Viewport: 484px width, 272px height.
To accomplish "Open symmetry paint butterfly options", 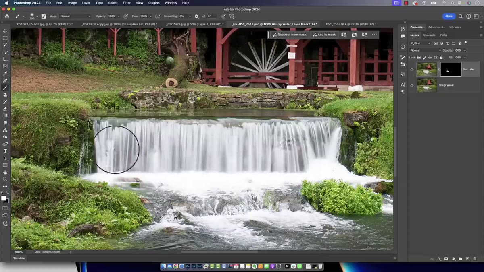I will point(232,16).
